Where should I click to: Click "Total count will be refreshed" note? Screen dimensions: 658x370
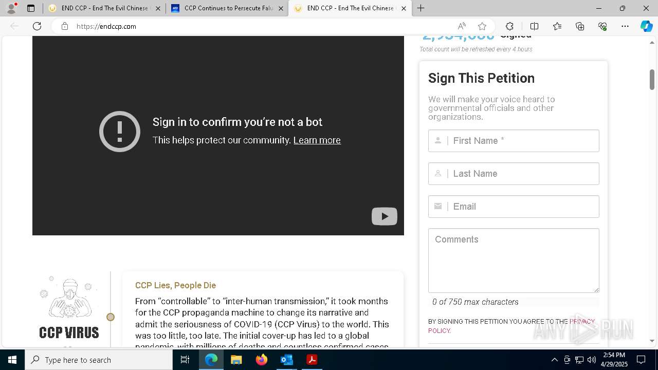(x=476, y=49)
